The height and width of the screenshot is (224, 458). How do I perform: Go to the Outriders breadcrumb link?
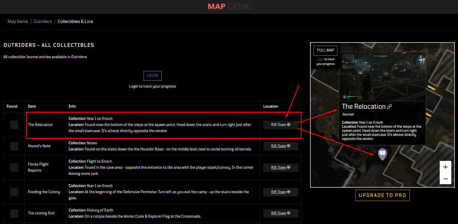click(43, 22)
